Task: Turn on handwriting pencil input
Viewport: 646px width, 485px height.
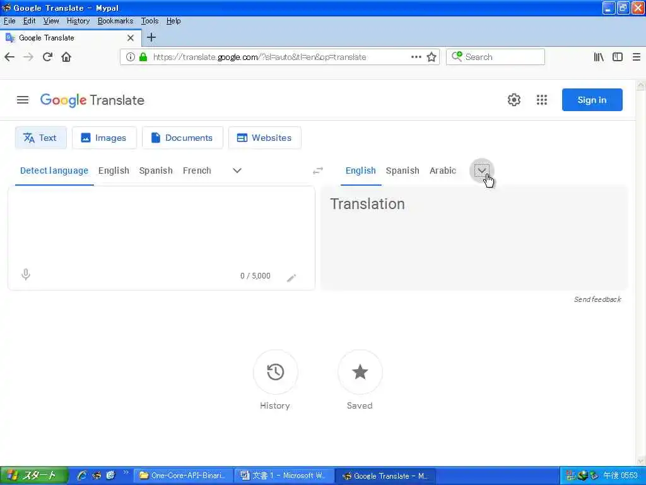Action: point(291,278)
